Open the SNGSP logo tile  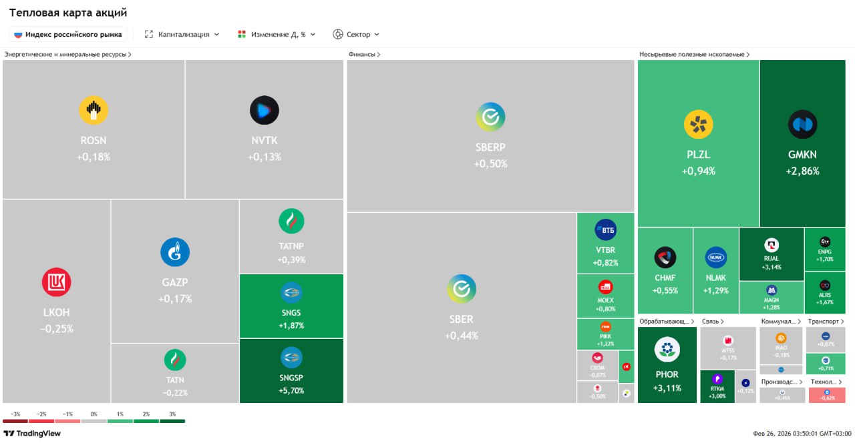point(291,358)
